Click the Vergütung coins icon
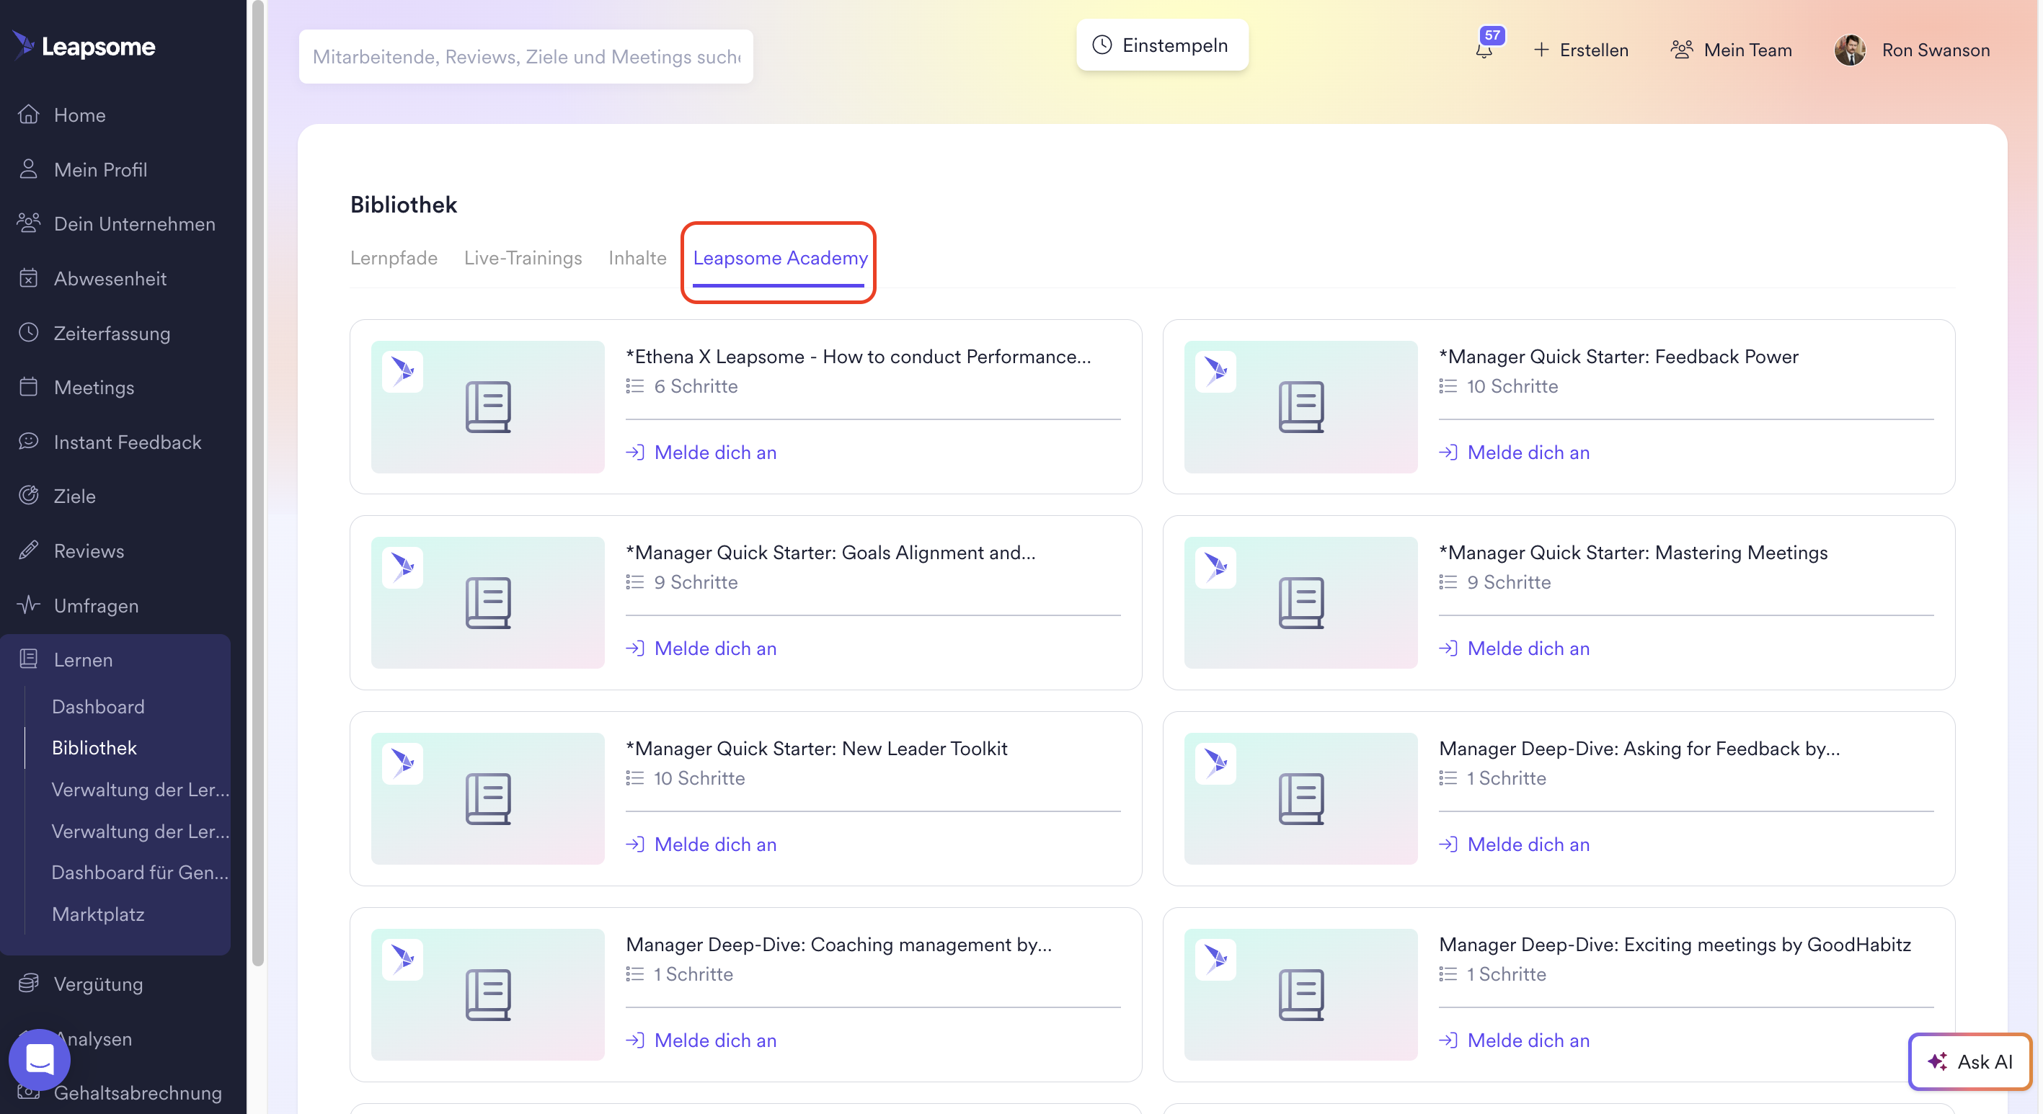 point(29,983)
